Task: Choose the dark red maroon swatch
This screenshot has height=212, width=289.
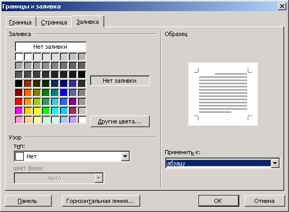Action: (19, 93)
